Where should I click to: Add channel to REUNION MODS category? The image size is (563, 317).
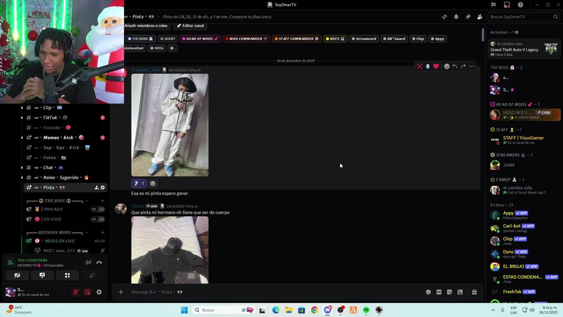click(x=102, y=232)
